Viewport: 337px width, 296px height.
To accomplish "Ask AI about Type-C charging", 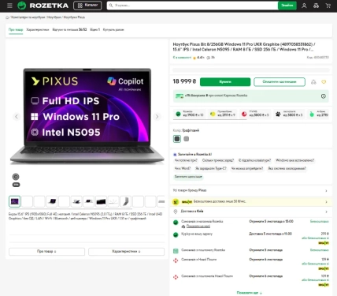I will 211,168.
